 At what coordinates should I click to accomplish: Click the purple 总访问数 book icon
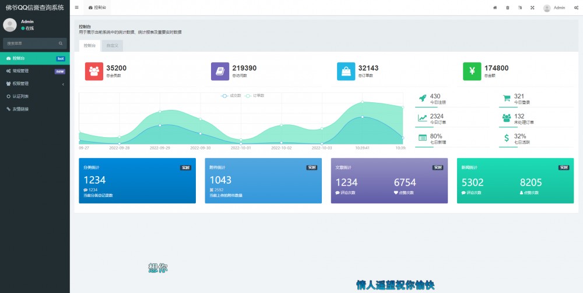point(220,71)
